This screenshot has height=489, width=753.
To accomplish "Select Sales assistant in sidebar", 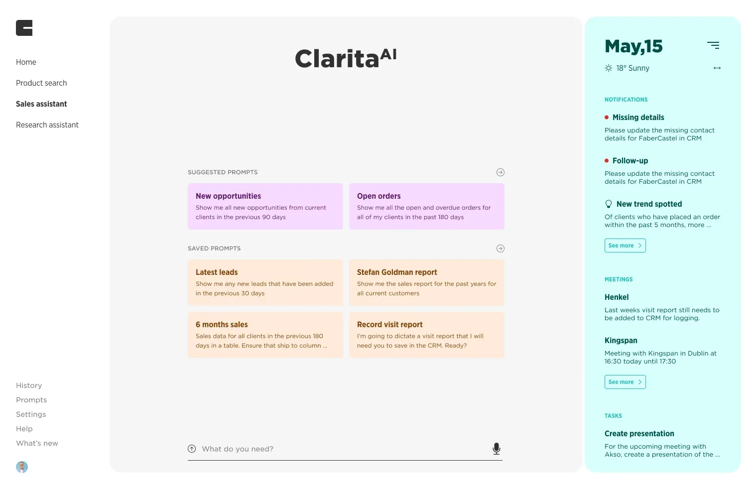I will click(41, 104).
